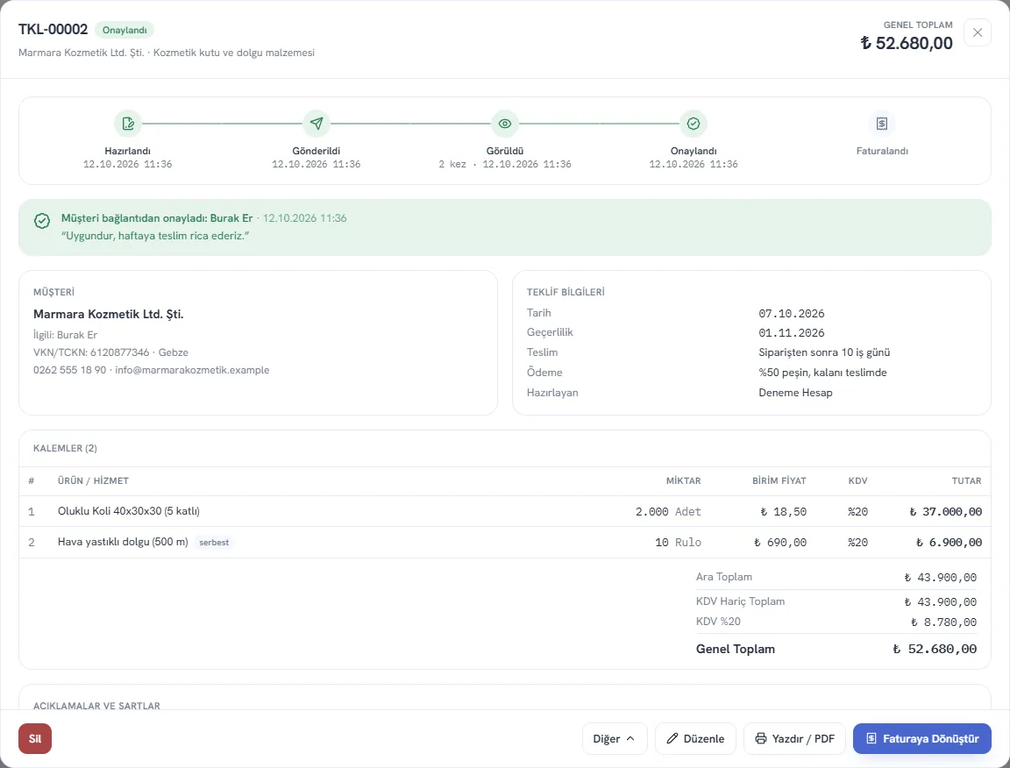Click the Gönderildi paper plane icon
Screen dimensions: 1010x768
coord(317,123)
